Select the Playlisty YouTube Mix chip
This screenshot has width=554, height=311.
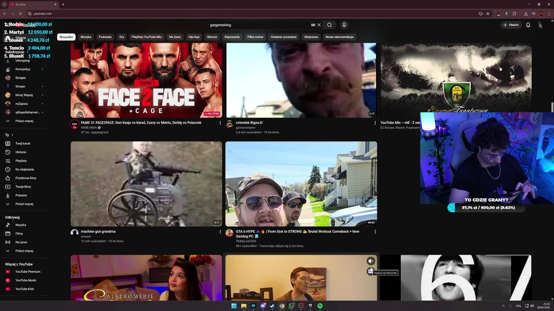click(x=147, y=37)
